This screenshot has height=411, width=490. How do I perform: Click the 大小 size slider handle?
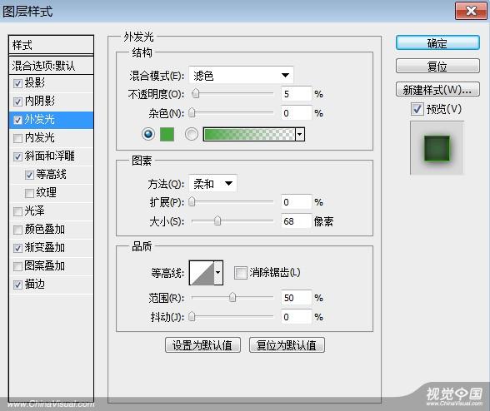click(217, 221)
